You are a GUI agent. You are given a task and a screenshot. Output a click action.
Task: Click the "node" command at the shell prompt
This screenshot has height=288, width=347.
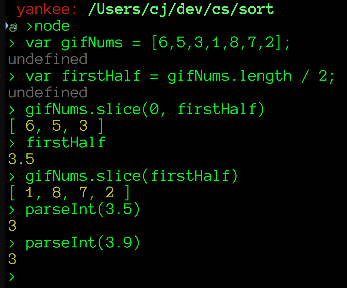click(52, 26)
